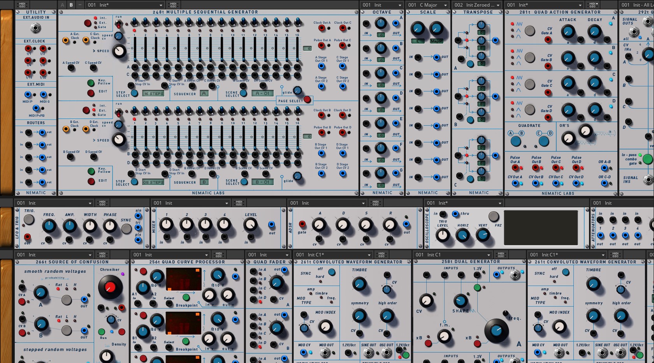The height and width of the screenshot is (363, 654).
Task: Select snapshot A in the header
Action: (62, 5)
